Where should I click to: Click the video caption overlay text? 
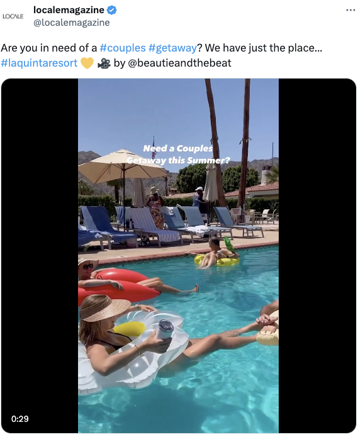[x=178, y=154]
